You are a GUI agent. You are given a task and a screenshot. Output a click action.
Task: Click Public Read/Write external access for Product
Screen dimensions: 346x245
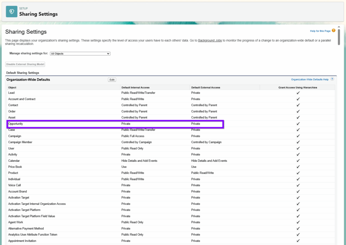(202, 173)
